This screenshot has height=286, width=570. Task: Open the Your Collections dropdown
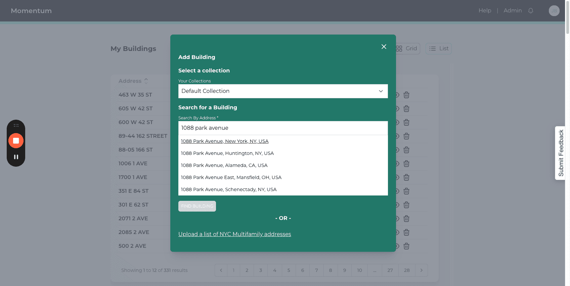[283, 91]
